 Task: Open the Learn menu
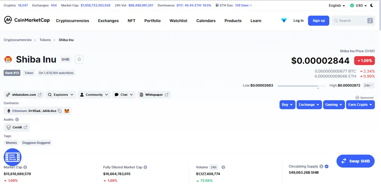click(256, 21)
